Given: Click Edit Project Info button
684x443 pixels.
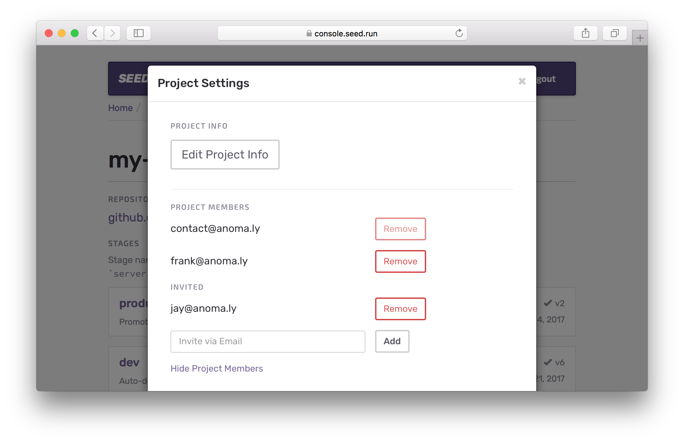Looking at the screenshot, I should pos(225,155).
